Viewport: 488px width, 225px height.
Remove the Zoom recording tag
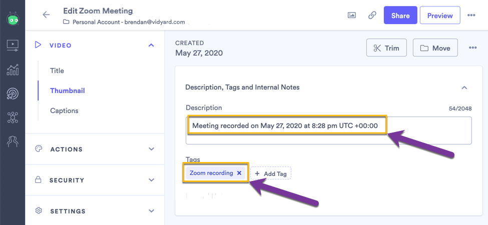[x=239, y=173]
